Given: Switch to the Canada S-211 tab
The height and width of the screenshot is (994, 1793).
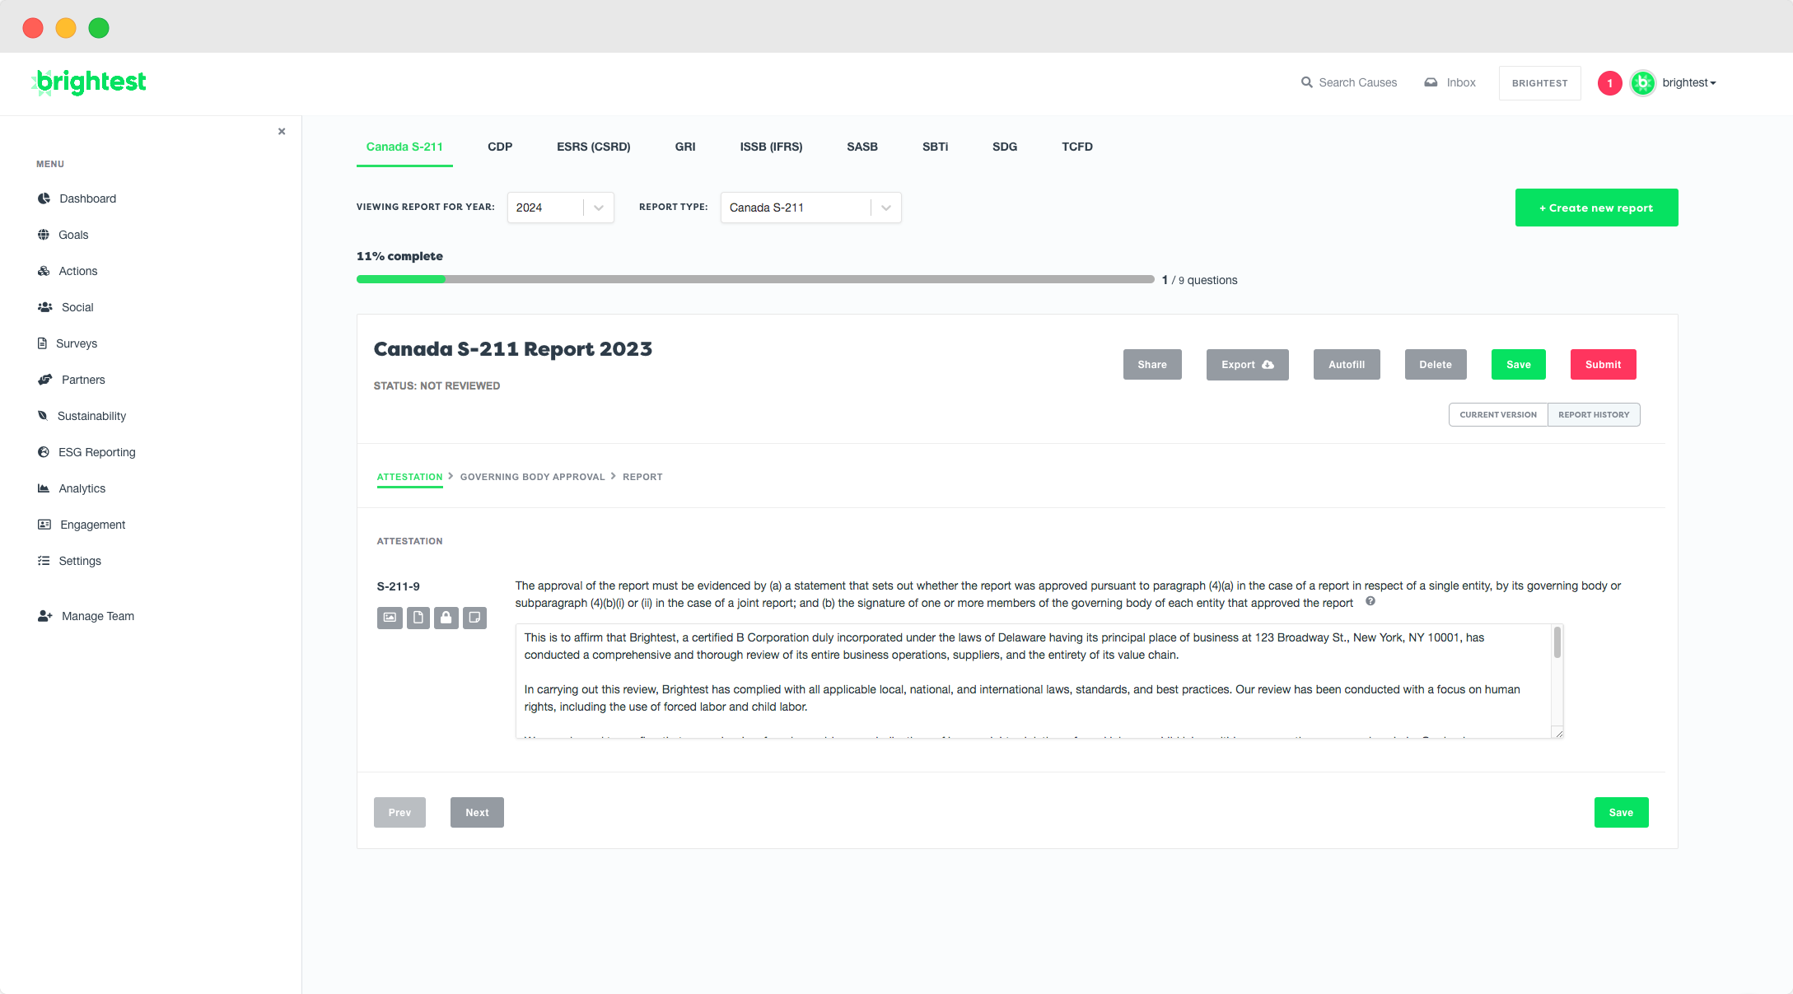Looking at the screenshot, I should tap(404, 147).
